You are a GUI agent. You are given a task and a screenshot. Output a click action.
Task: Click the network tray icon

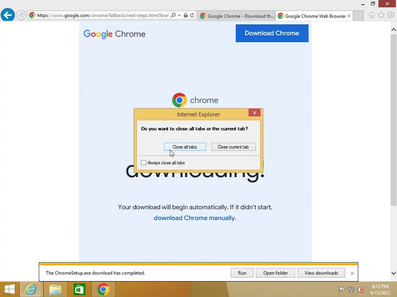point(351,289)
